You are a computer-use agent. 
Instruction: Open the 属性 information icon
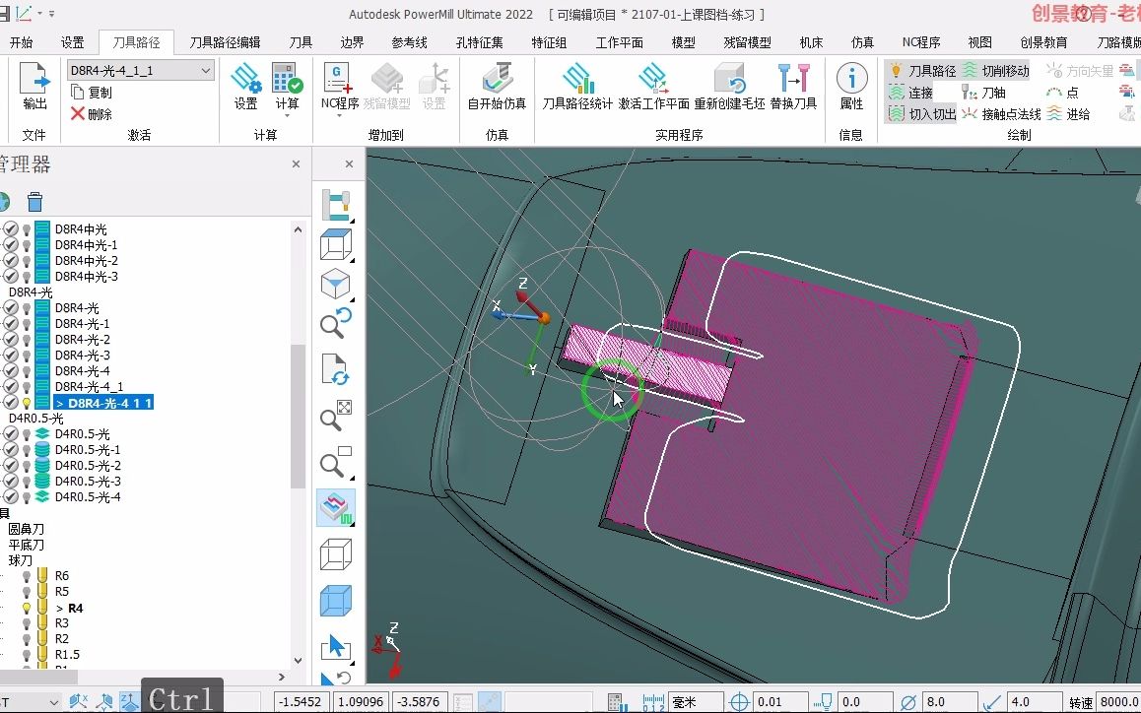click(851, 87)
